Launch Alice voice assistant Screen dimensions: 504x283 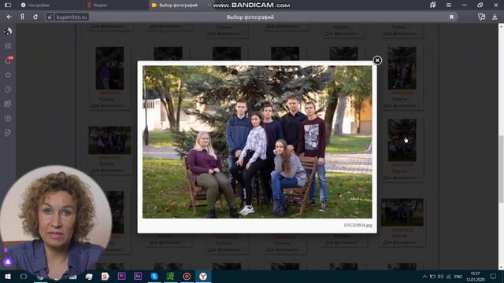(x=8, y=262)
